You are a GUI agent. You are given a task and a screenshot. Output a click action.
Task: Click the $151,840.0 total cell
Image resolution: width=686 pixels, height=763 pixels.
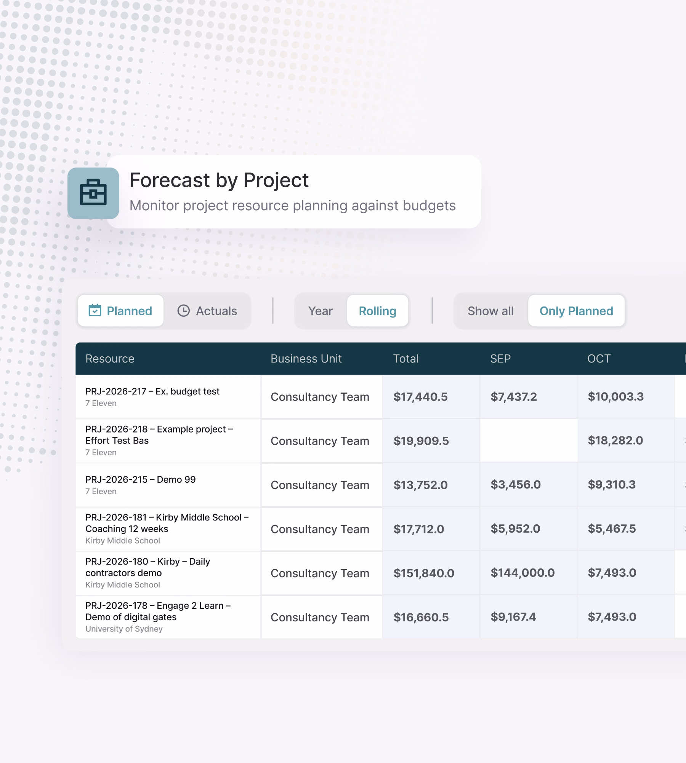[431, 573]
